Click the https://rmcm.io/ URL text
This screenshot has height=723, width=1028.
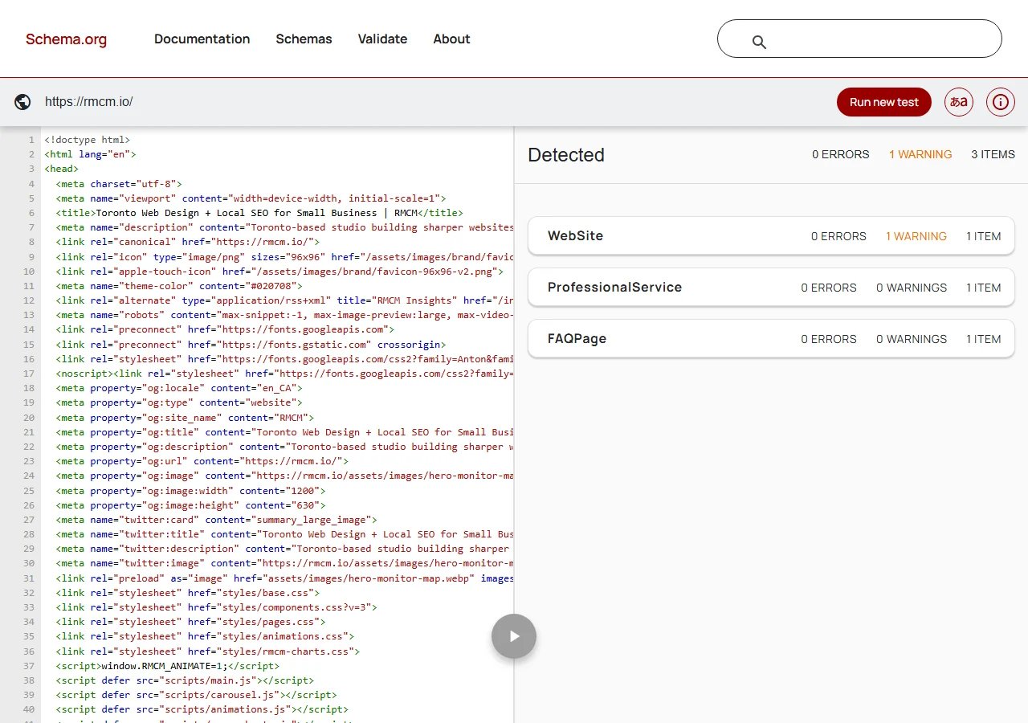89,102
